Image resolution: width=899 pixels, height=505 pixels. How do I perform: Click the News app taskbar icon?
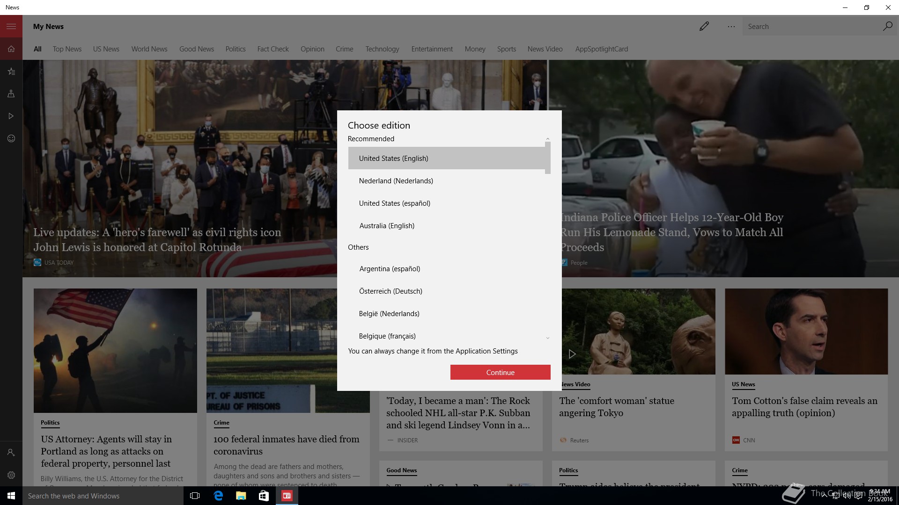pos(287,496)
